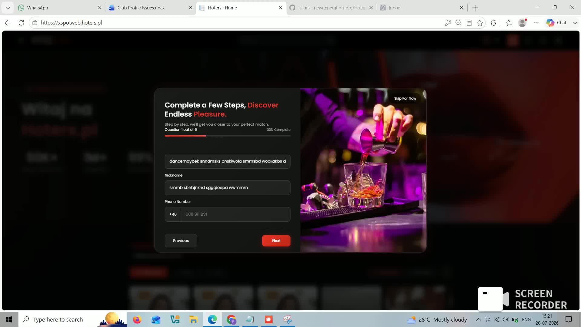Image resolution: width=581 pixels, height=327 pixels.
Task: View site information via the lock icon
Action: tap(35, 23)
